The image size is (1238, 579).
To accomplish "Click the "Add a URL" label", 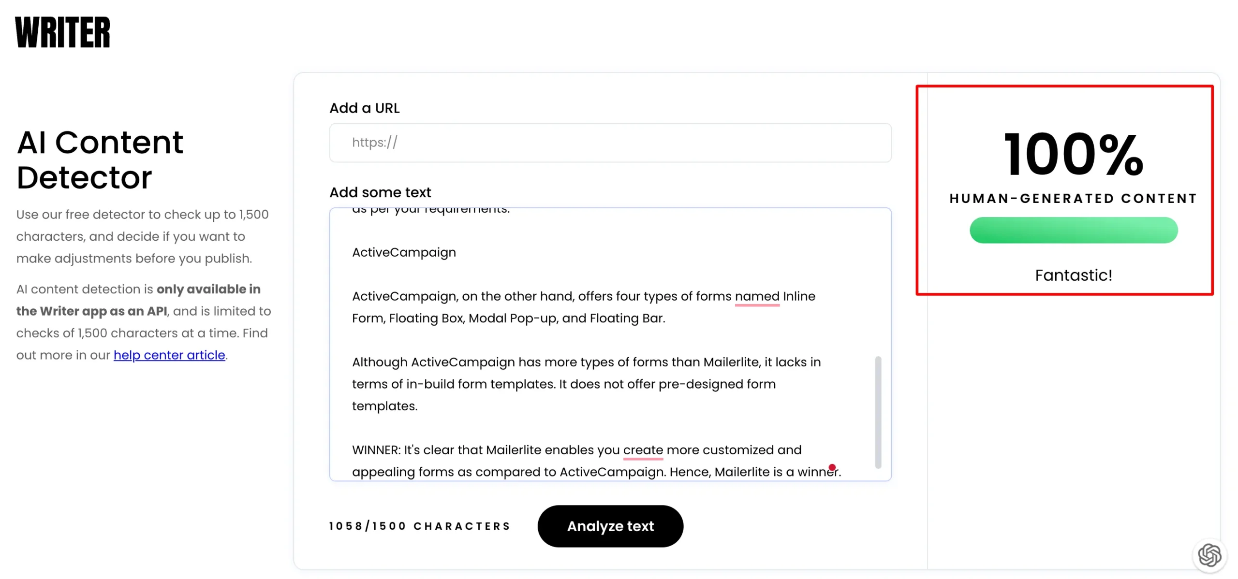I will (364, 108).
